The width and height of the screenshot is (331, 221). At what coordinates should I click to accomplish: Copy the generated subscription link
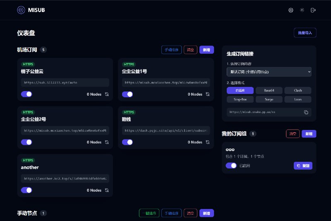click(x=306, y=112)
